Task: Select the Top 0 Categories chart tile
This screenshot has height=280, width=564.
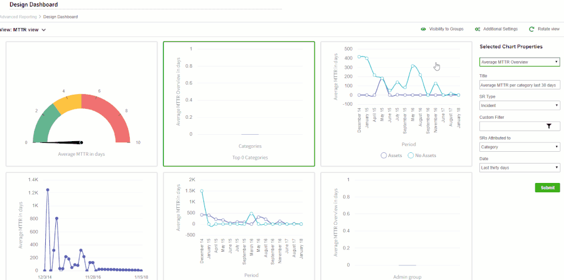Action: [239, 104]
